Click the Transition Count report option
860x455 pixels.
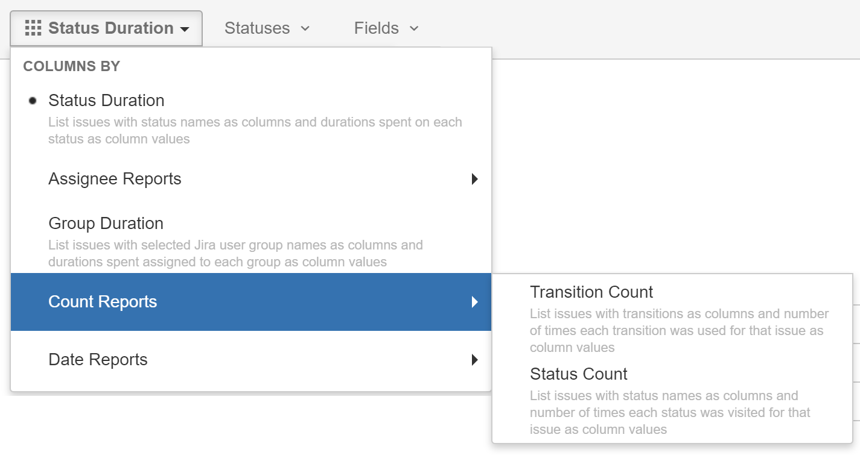(x=591, y=292)
